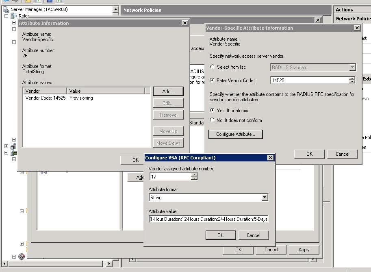
Task: Select the 'Yes. It conforms' radio button
Action: (x=212, y=111)
